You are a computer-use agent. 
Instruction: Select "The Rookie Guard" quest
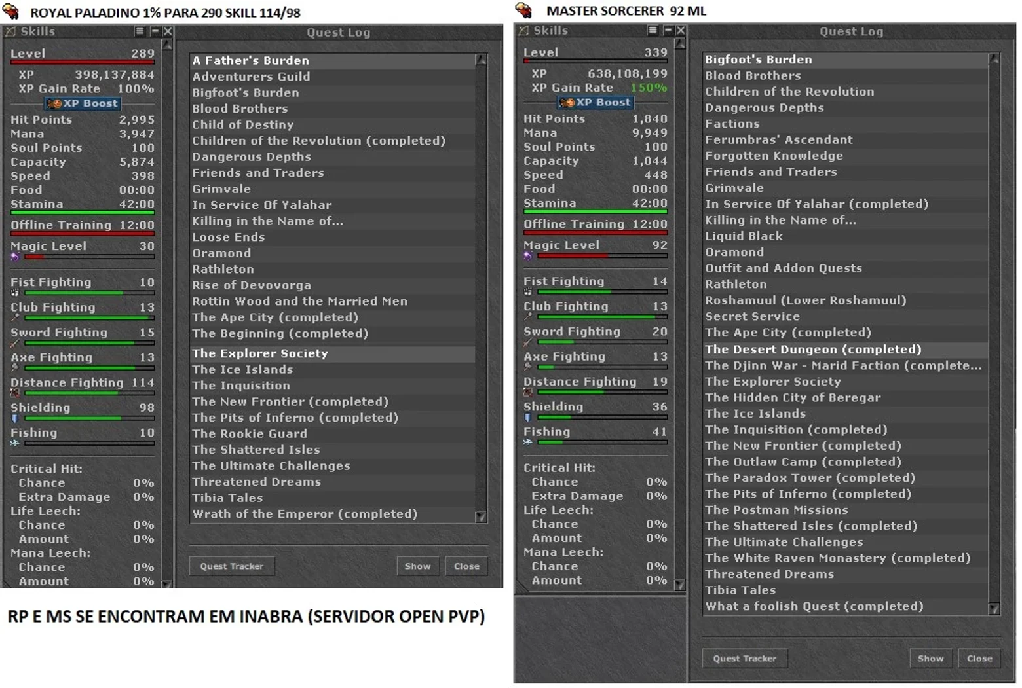coord(333,433)
